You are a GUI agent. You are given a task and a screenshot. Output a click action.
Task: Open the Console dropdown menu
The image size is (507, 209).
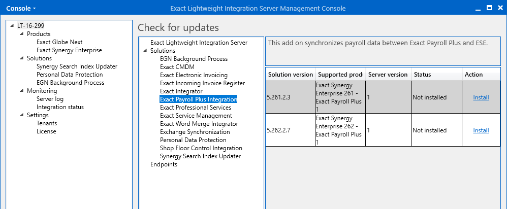(21, 8)
